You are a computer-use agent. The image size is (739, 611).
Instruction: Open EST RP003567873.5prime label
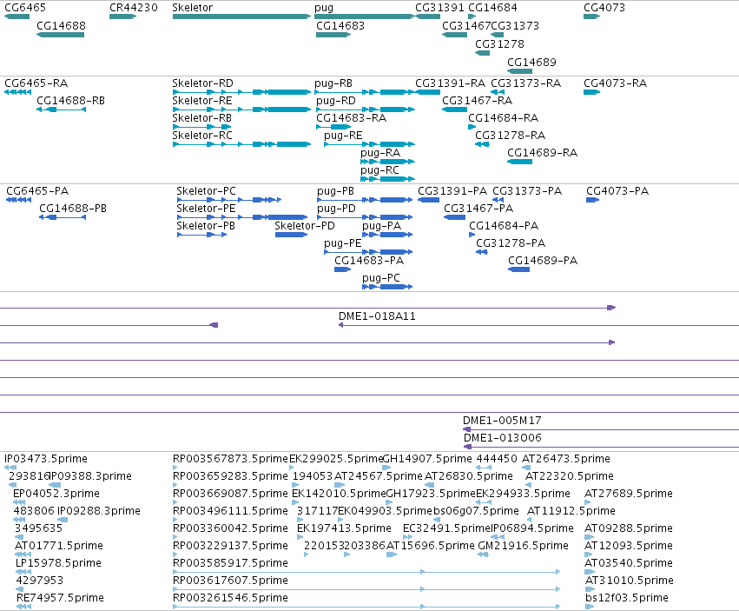point(230,459)
